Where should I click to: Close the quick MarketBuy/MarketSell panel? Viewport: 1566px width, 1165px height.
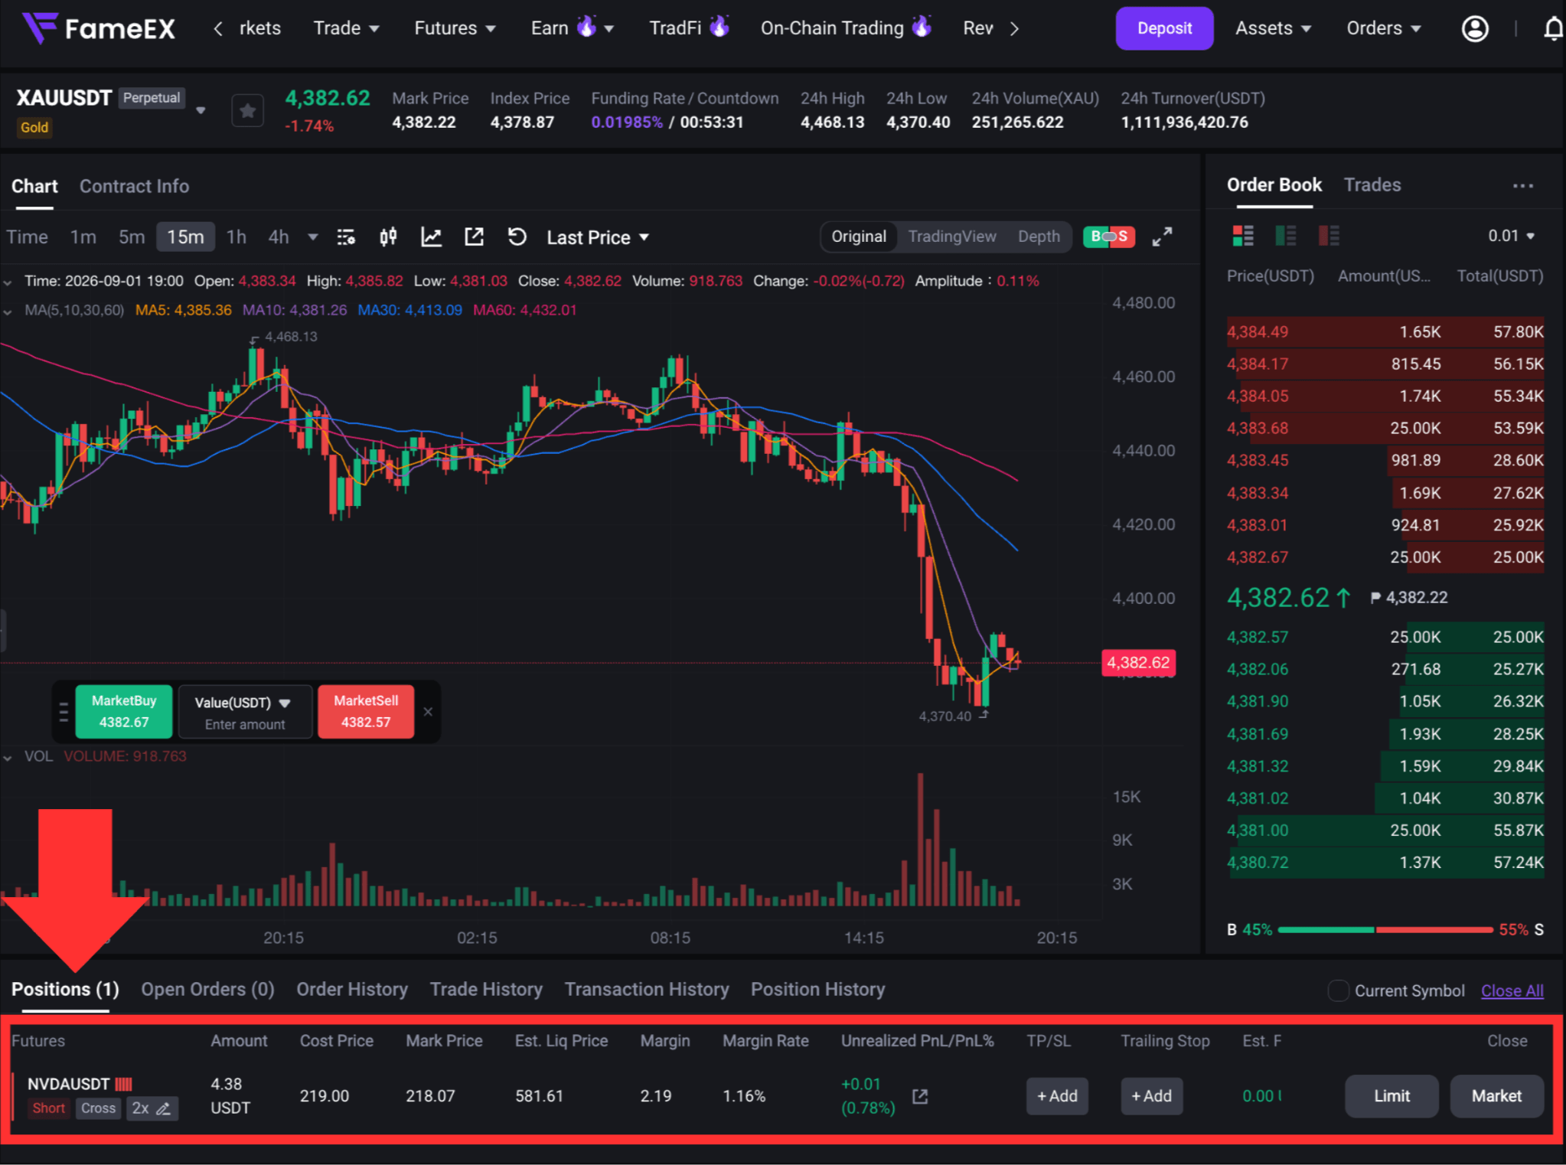pyautogui.click(x=428, y=712)
